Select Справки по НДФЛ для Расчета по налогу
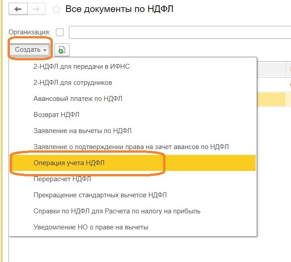The height and width of the screenshot is (262, 291). (133, 211)
